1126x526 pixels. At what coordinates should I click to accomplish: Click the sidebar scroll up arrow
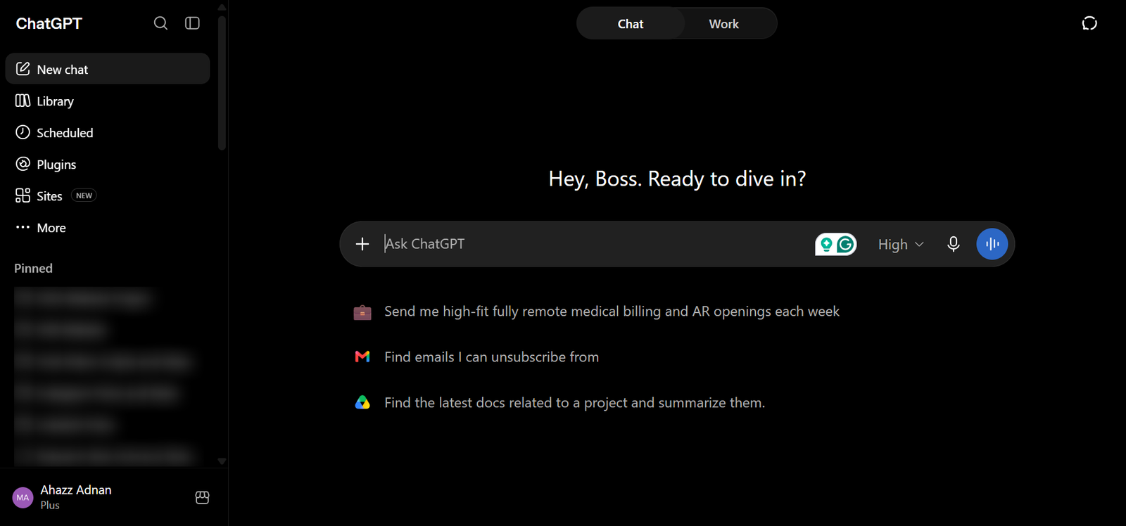[222, 7]
